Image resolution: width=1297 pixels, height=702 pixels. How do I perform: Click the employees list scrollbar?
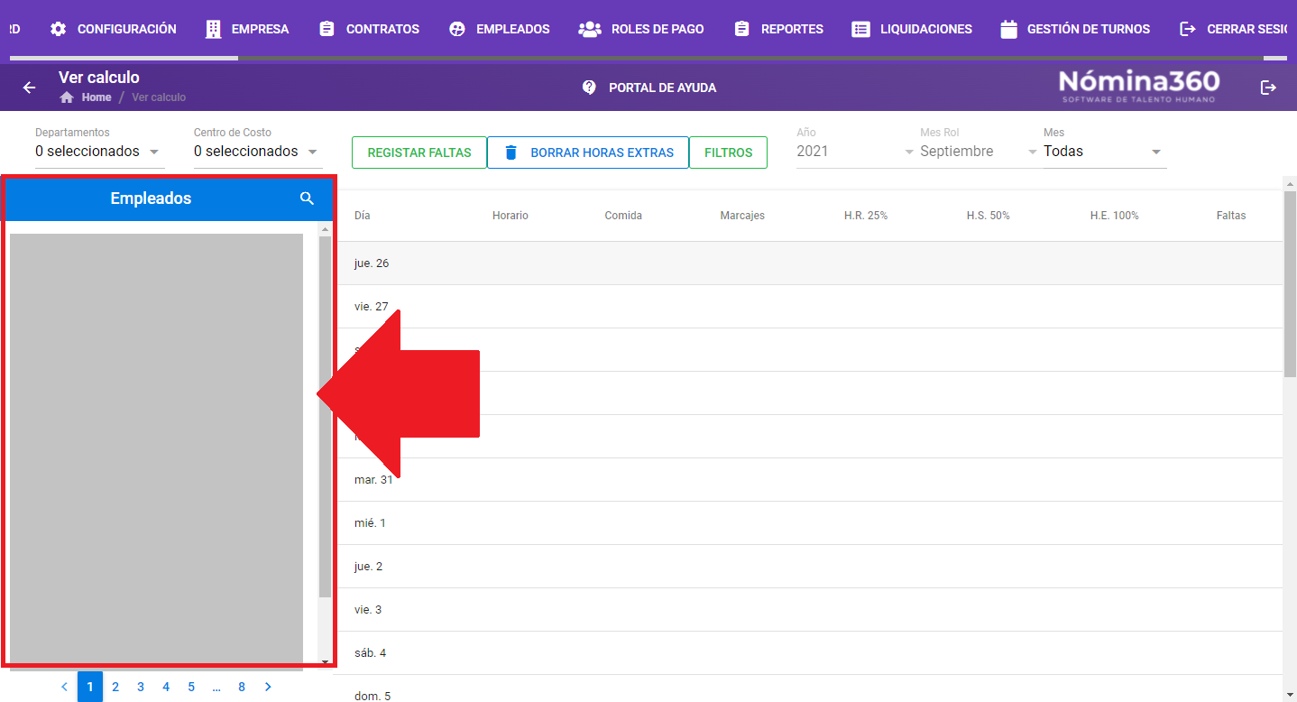[325, 415]
